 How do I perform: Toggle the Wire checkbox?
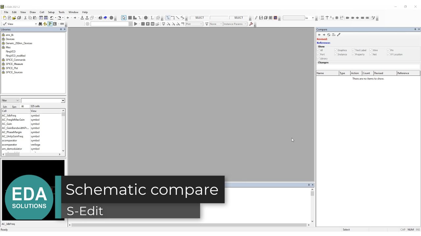click(x=371, y=50)
